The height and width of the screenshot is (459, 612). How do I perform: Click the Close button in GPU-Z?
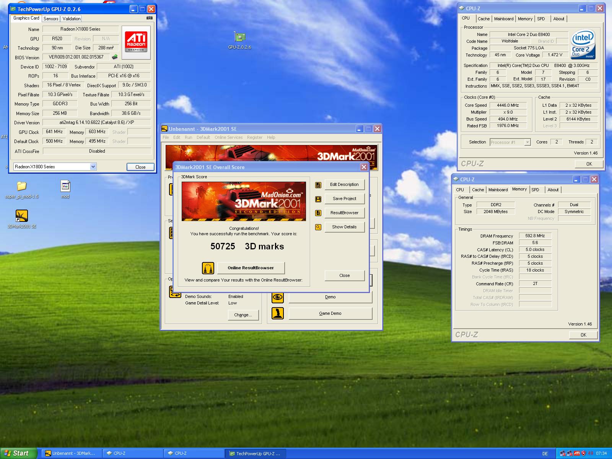(140, 167)
